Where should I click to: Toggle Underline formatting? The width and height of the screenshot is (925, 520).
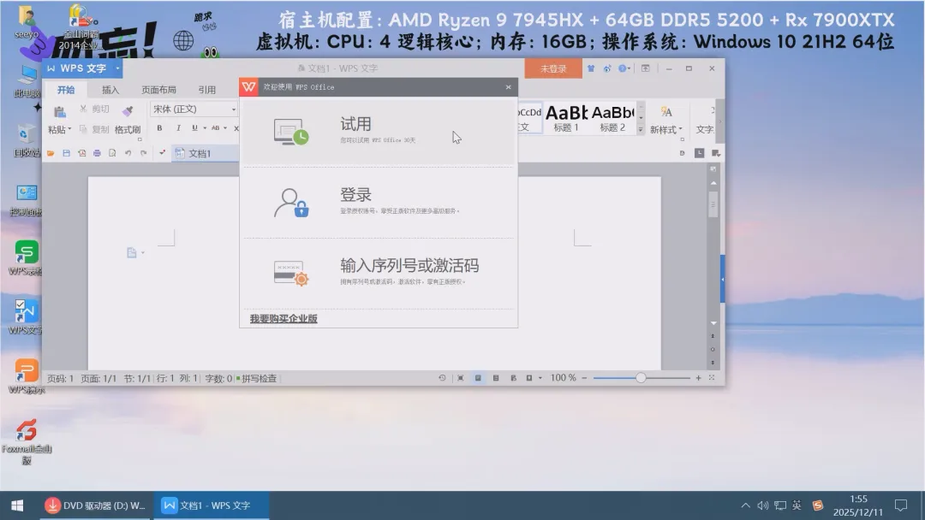point(194,127)
